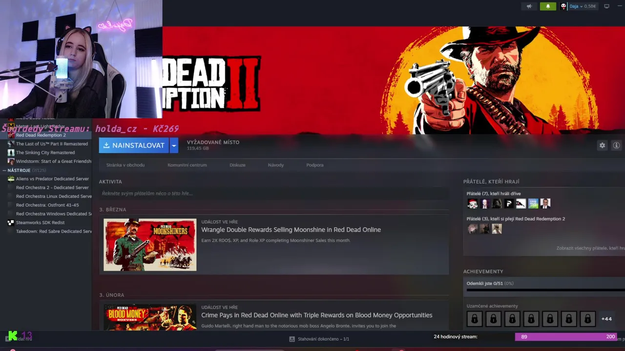Open the first wishlist friend avatar
The width and height of the screenshot is (625, 351).
tap(472, 229)
